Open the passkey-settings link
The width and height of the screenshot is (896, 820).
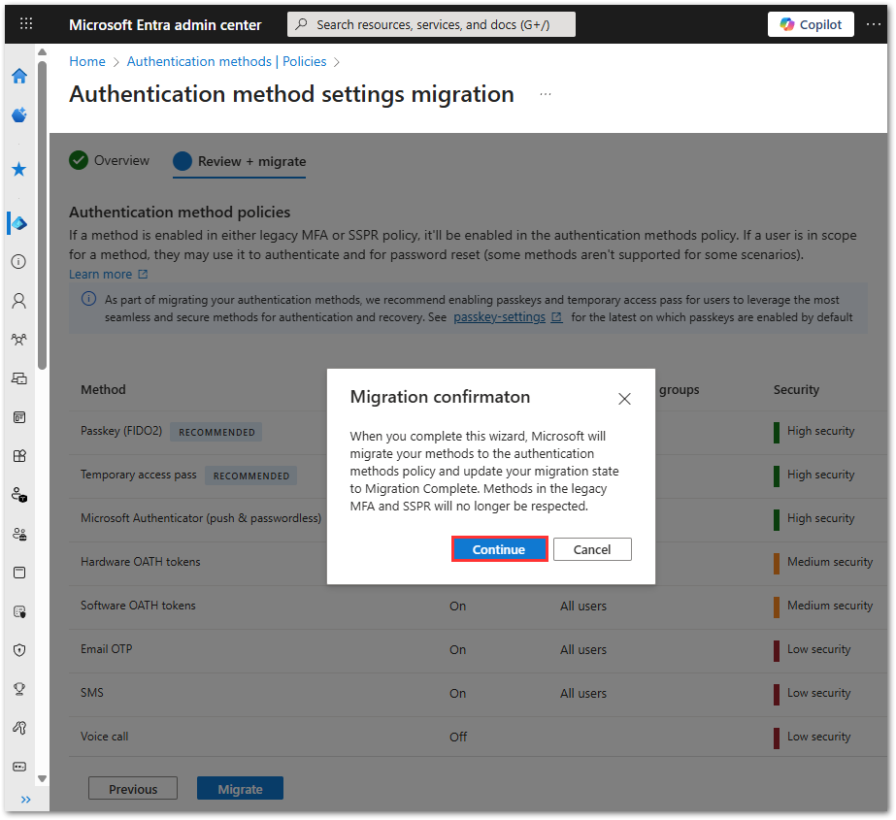499,317
